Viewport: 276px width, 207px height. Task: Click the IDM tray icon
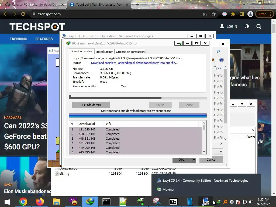pyautogui.click(x=219, y=202)
